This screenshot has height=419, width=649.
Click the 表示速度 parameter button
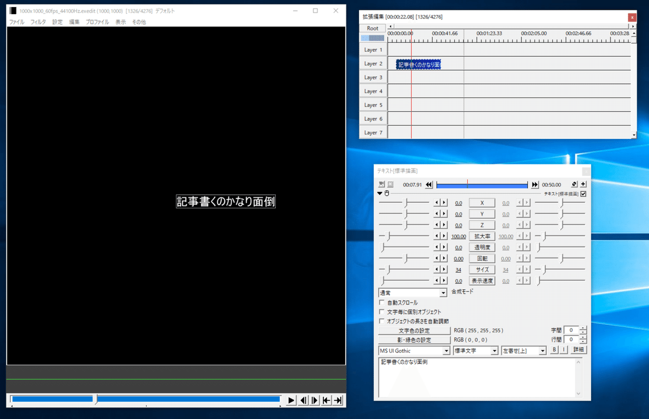(482, 281)
